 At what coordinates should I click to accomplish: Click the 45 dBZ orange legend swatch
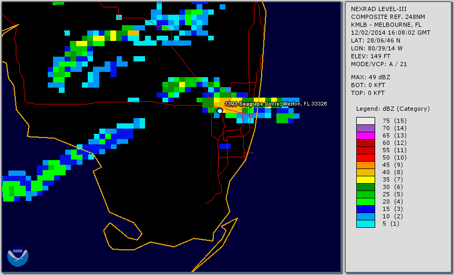point(366,165)
